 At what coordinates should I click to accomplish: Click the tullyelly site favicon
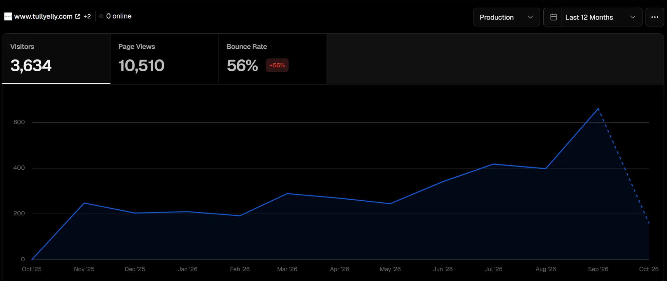tap(8, 16)
